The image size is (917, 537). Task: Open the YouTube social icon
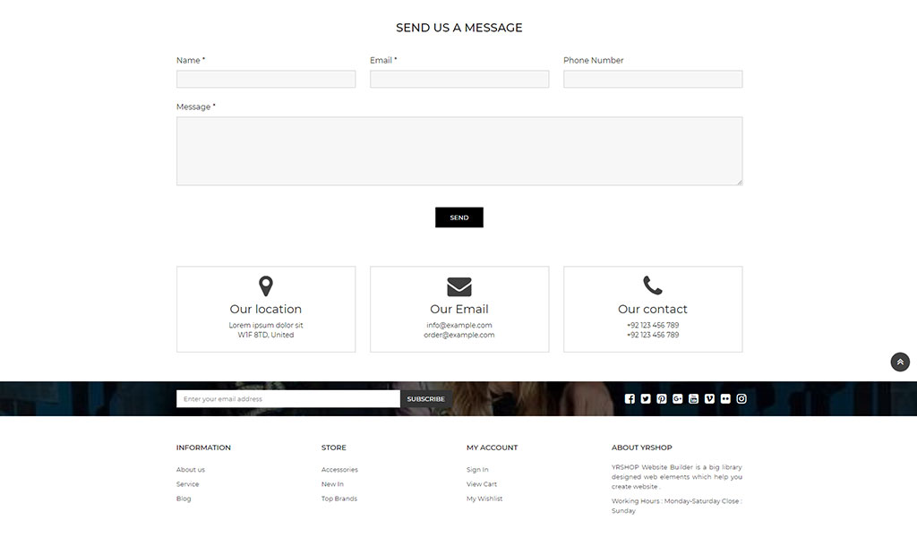(693, 399)
